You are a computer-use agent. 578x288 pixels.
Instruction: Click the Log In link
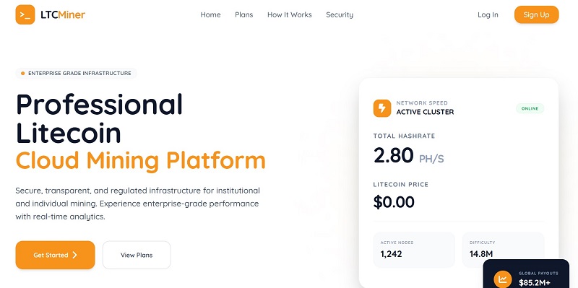click(x=488, y=14)
